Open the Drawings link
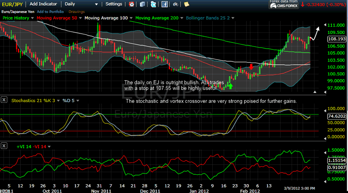This screenshot has width=348, height=193. (77, 11)
